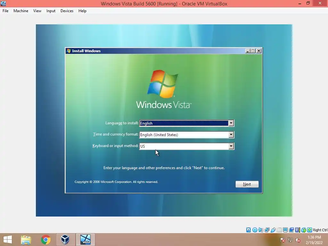
Task: Open the Machine menu
Action: point(21,11)
